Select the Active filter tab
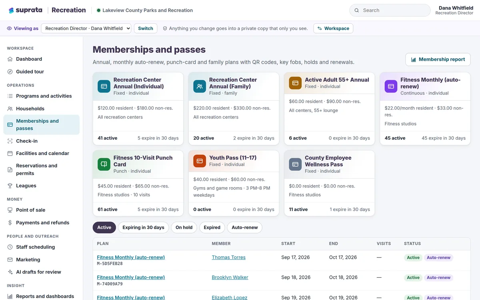 click(x=104, y=228)
